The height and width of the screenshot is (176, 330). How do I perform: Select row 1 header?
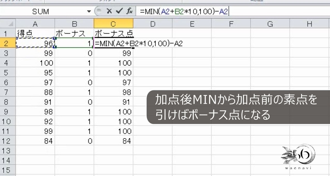tap(8, 33)
